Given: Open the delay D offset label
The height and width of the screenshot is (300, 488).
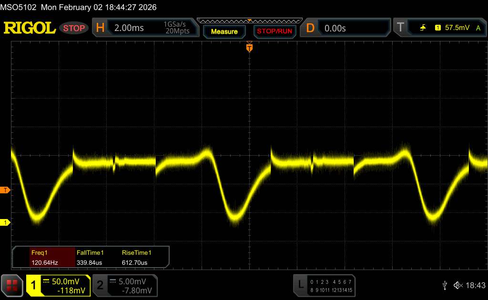Looking at the screenshot, I should (310, 28).
